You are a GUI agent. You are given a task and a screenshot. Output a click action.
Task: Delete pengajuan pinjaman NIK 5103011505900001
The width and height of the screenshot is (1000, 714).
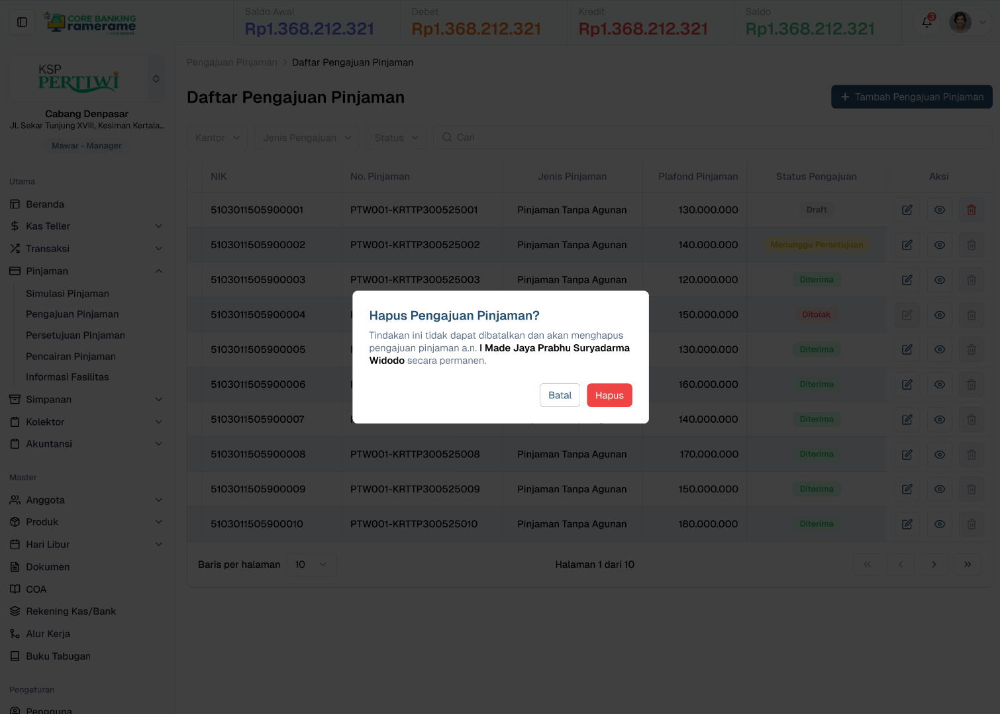(971, 210)
